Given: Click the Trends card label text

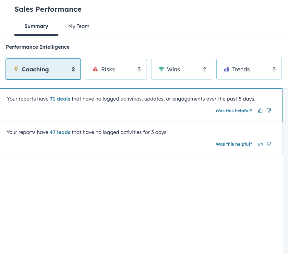Looking at the screenshot, I should 241,69.
